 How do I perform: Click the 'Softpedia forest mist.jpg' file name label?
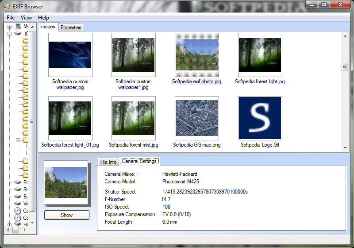pos(134,145)
